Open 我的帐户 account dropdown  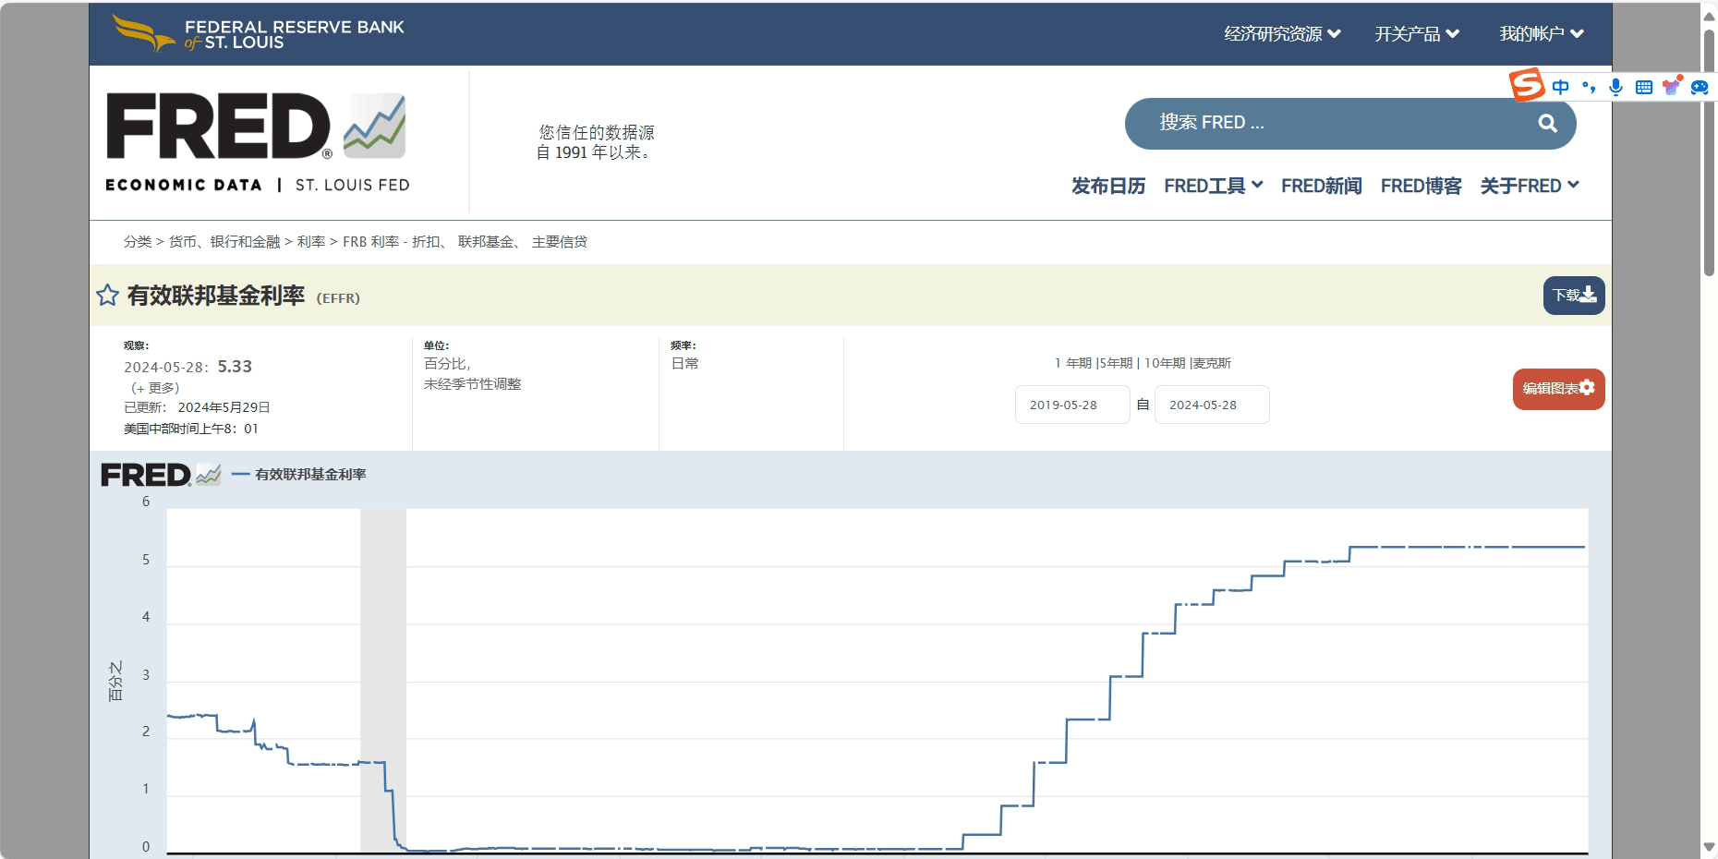pos(1542,34)
